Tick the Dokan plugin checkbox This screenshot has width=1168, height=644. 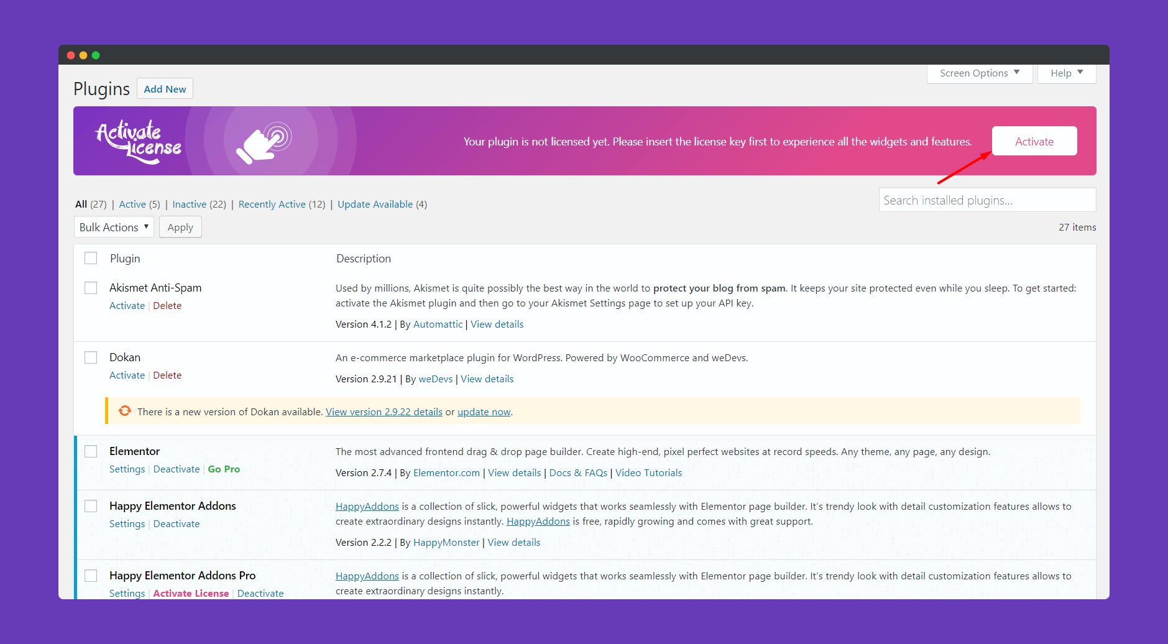[91, 357]
